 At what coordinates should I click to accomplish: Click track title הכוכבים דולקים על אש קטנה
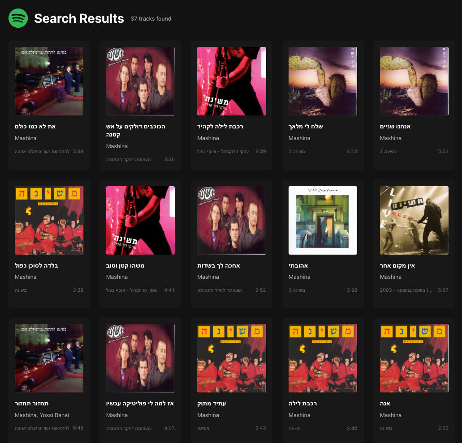tap(135, 130)
